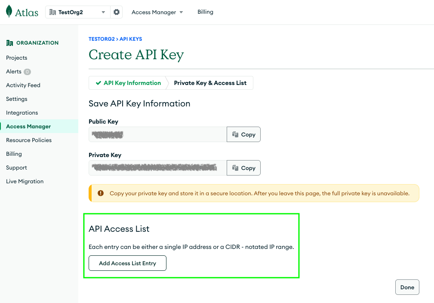This screenshot has height=303, width=434.
Task: Follow the TESTORG2 breadcrumb link
Action: point(102,39)
